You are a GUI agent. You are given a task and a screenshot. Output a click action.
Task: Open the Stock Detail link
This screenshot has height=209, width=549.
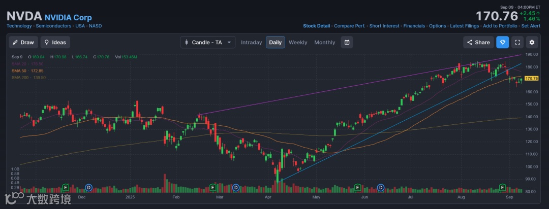click(317, 26)
